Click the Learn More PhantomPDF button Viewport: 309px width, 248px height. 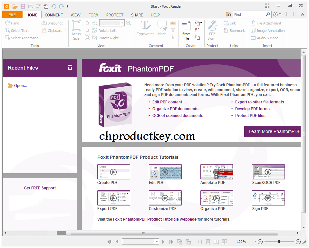point(272,131)
